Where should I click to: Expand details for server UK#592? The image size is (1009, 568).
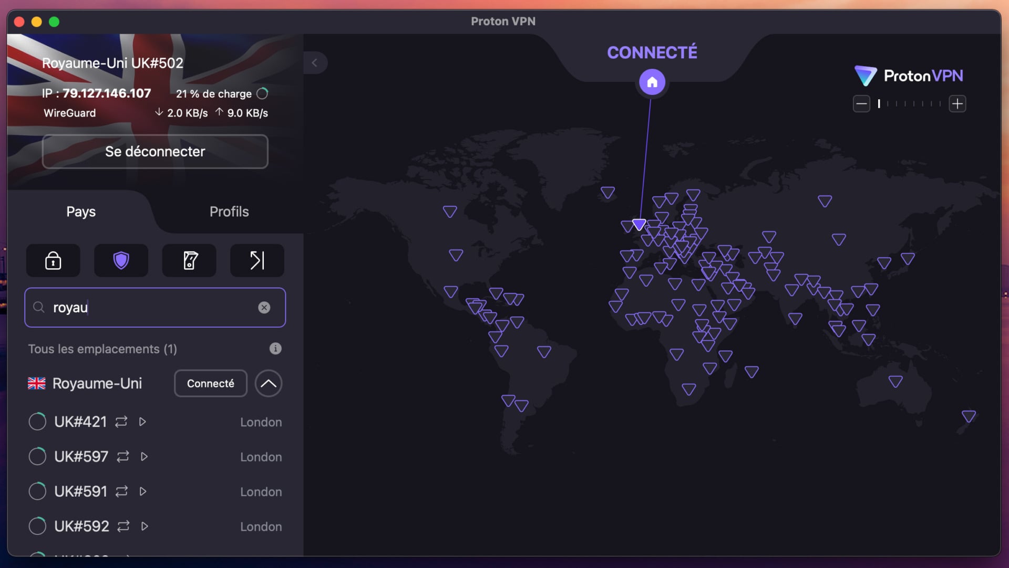[145, 527]
